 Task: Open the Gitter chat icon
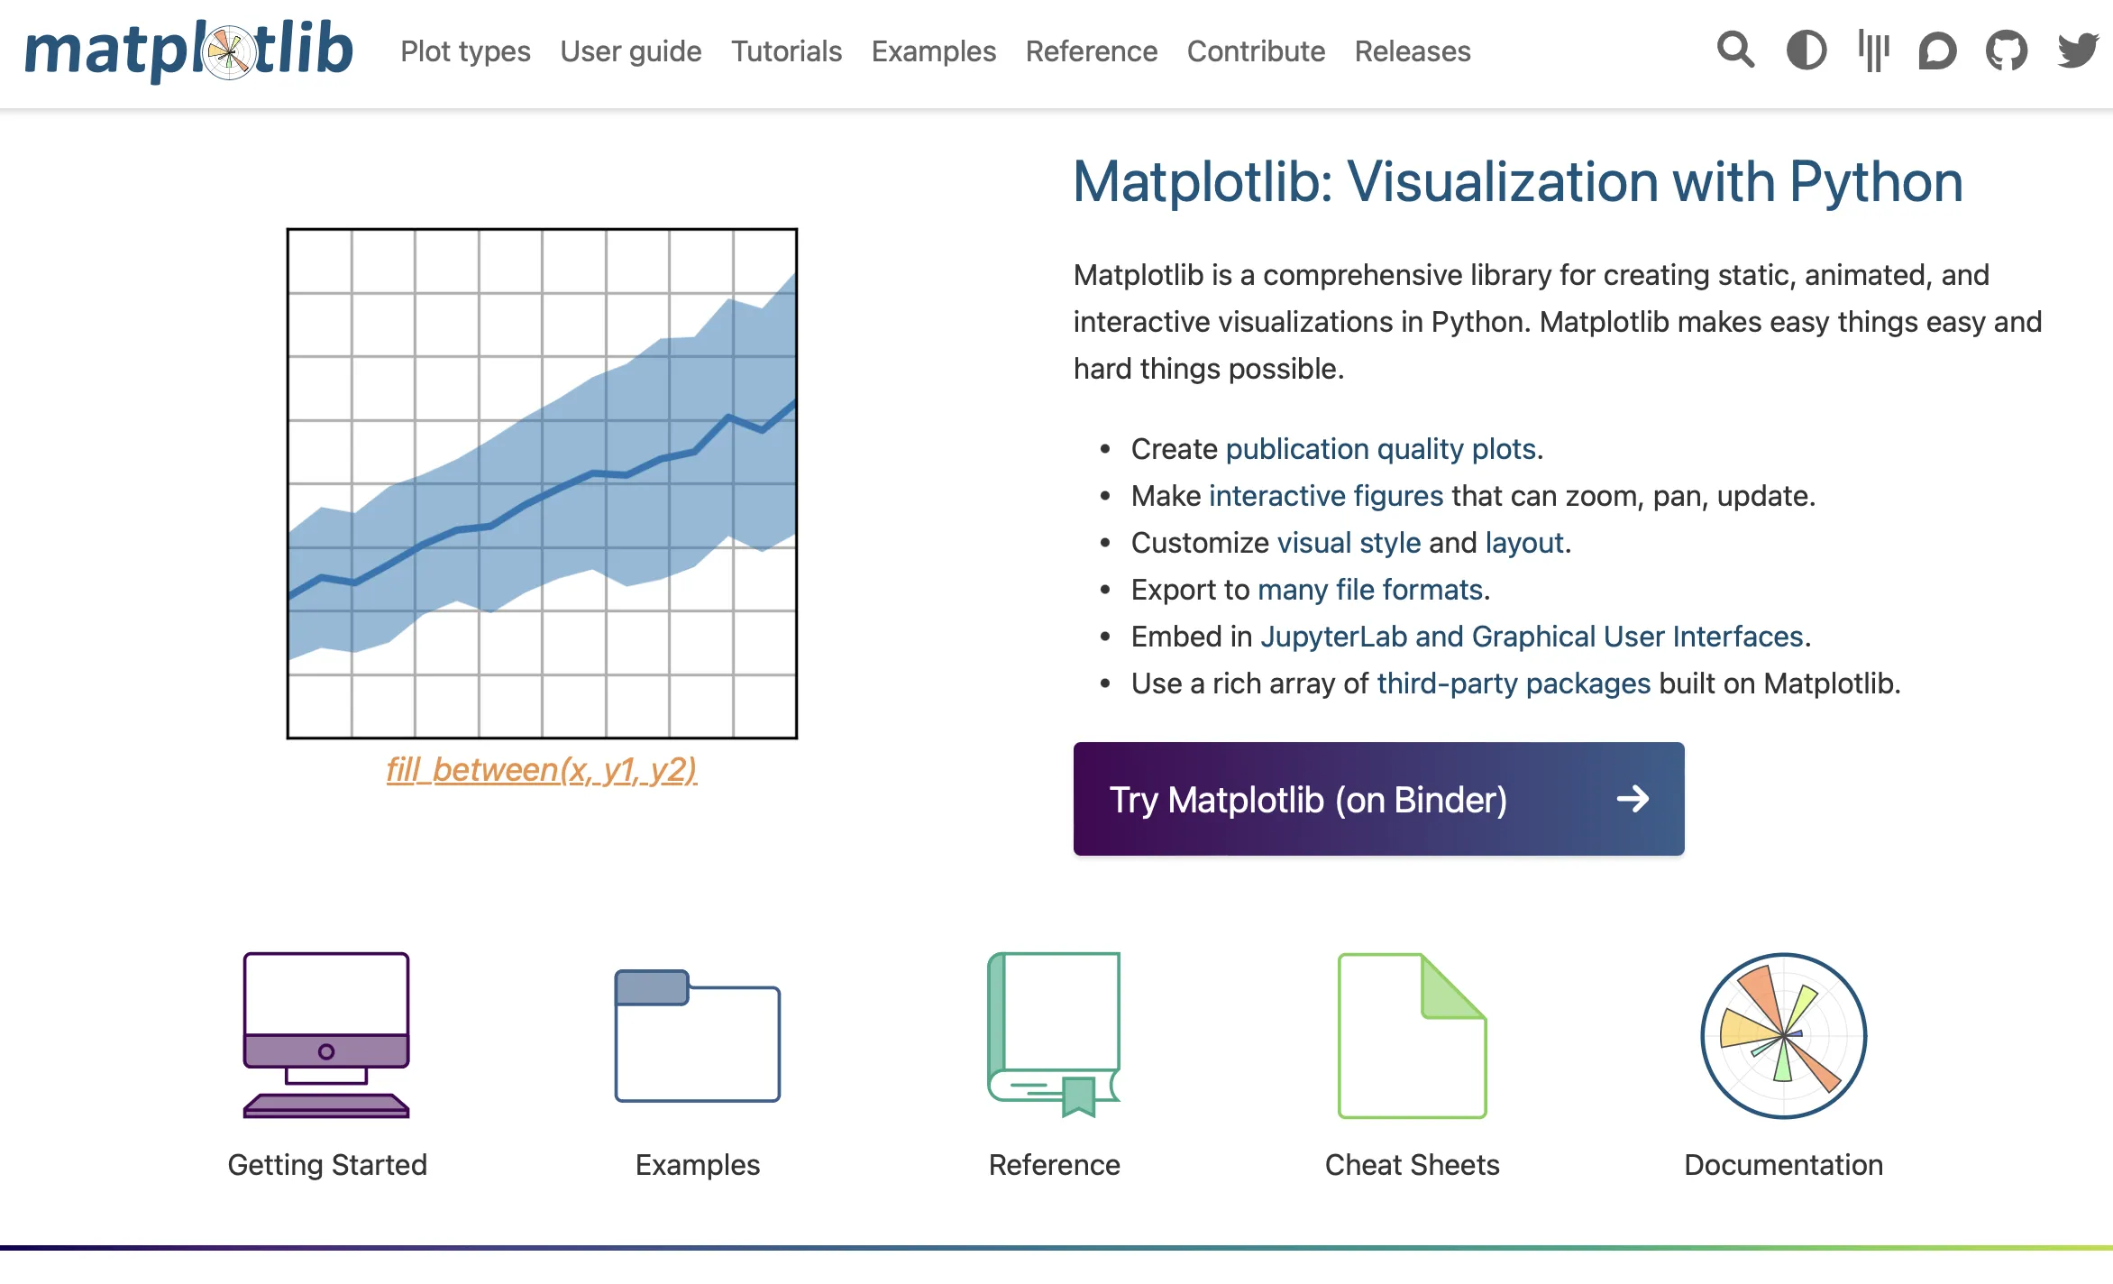[x=1873, y=50]
